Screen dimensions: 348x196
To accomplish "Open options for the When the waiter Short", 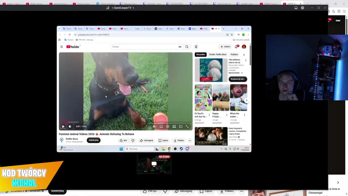I will [x=244, y=115].
